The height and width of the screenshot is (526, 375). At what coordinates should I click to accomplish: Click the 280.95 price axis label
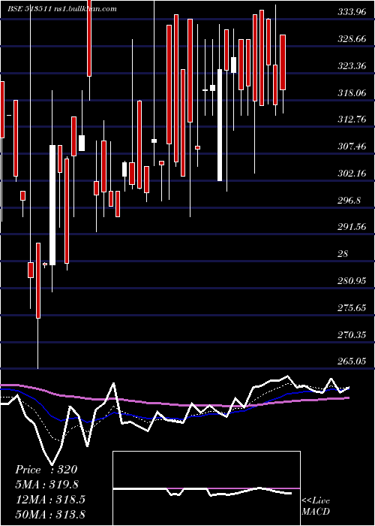point(352,281)
